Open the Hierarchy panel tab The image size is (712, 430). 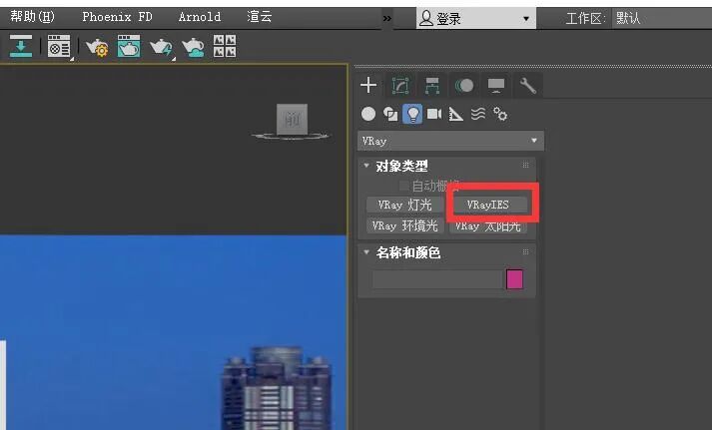[x=431, y=85]
